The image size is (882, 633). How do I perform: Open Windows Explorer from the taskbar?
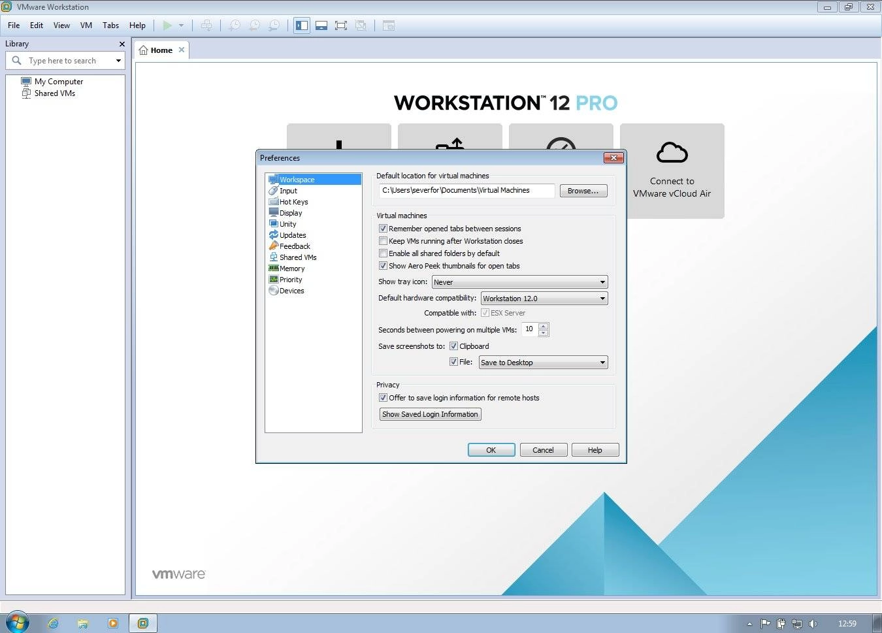click(83, 623)
